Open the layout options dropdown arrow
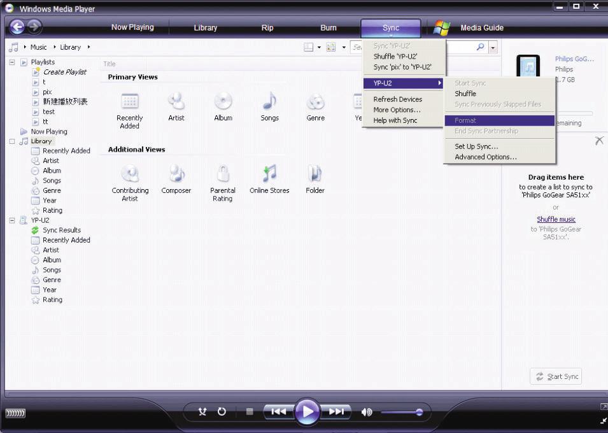608x433 pixels. coord(319,47)
